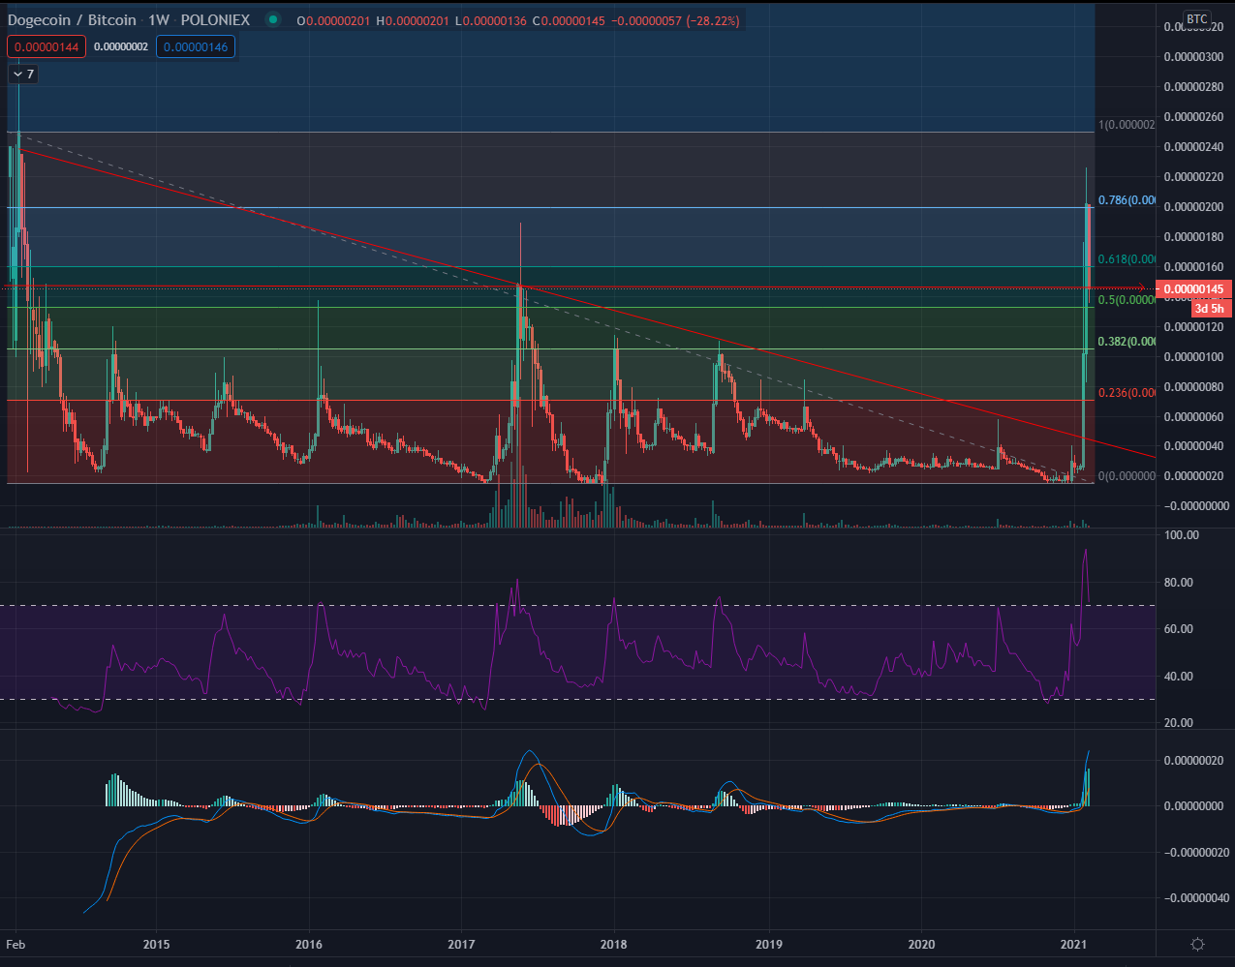Click the 0.00000300 price scale value
The width and height of the screenshot is (1235, 967).
click(x=1193, y=57)
